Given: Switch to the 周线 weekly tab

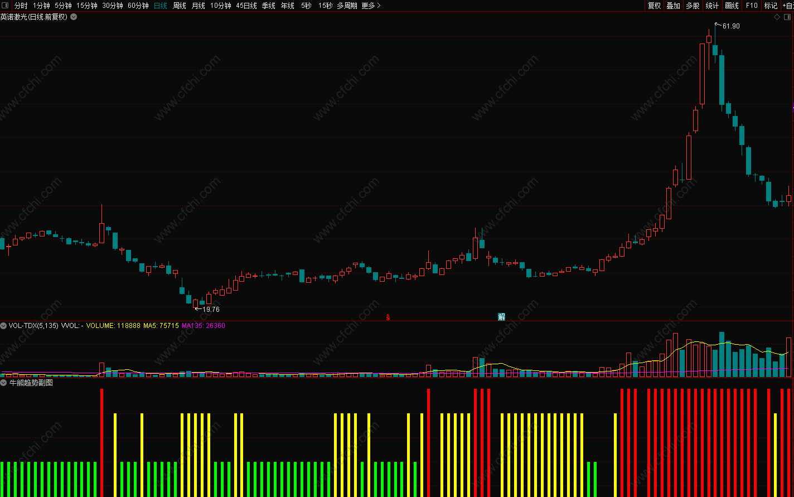Looking at the screenshot, I should click(x=179, y=6).
